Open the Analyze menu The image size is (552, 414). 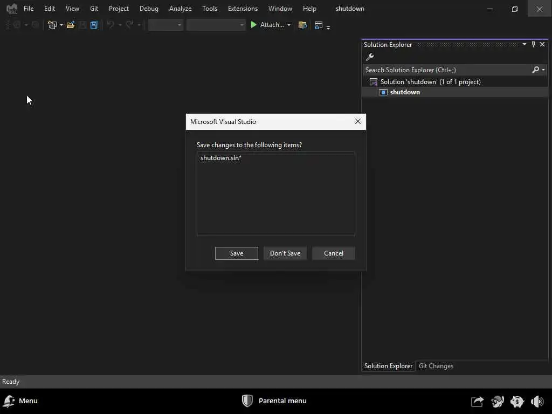(x=180, y=9)
